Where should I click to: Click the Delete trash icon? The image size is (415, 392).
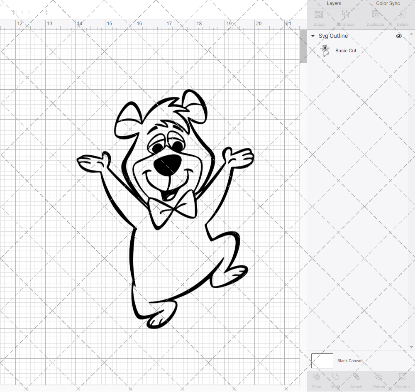click(402, 17)
